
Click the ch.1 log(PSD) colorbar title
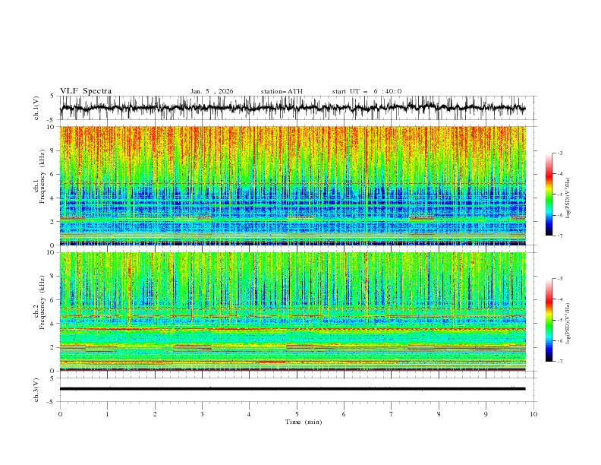pos(568,198)
